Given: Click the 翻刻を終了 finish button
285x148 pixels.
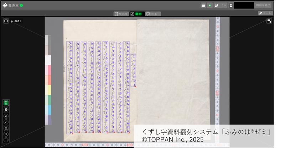Looking at the screenshot, I should (264, 5).
